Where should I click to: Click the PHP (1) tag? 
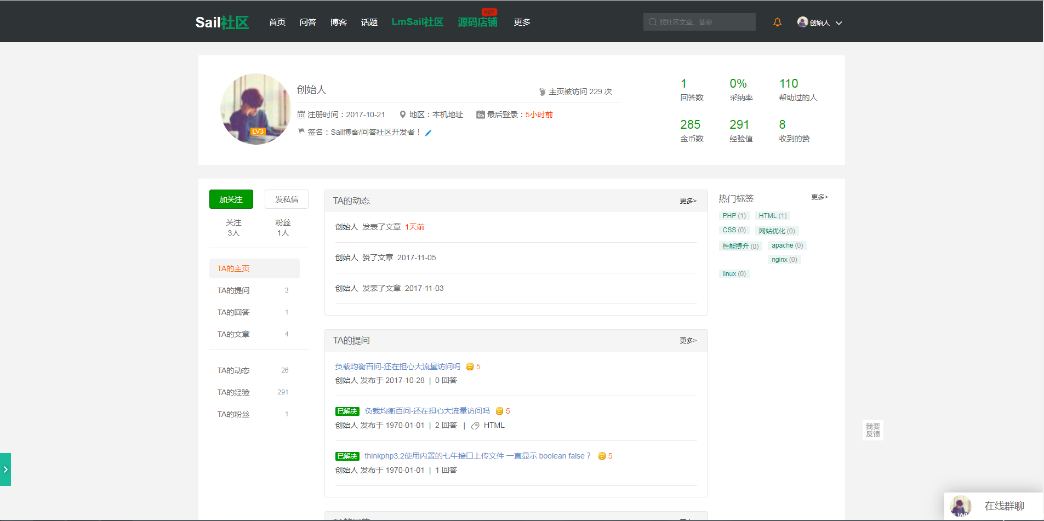coord(734,216)
